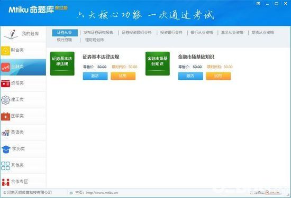The width and height of the screenshot is (291, 198).
Task: Switch to the 证券从业 tab
Action: click(x=65, y=33)
